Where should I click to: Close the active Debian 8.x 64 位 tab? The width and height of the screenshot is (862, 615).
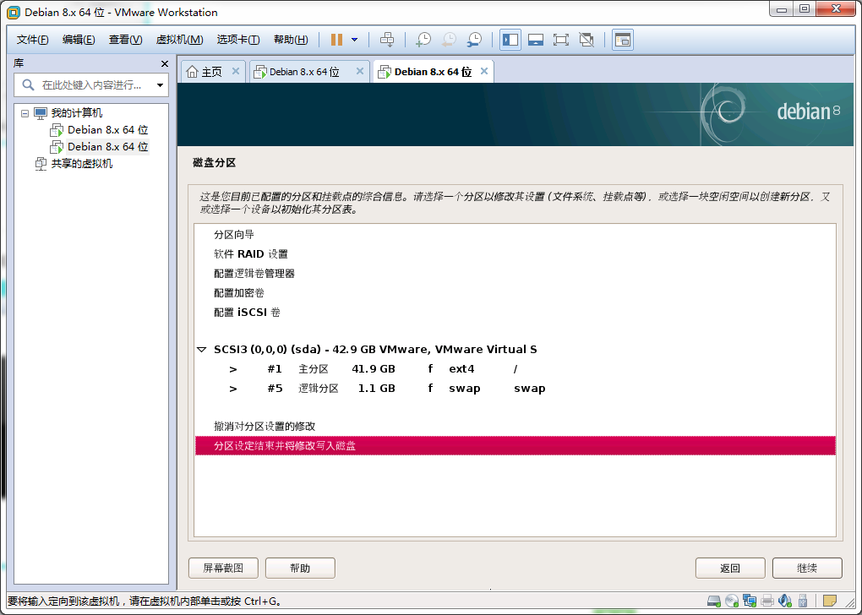point(483,72)
